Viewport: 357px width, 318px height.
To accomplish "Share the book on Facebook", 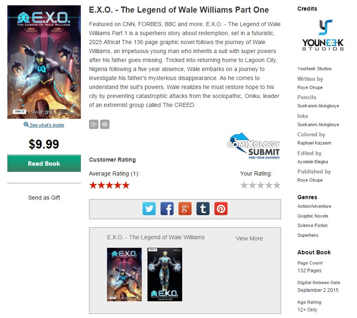I will coord(167,208).
